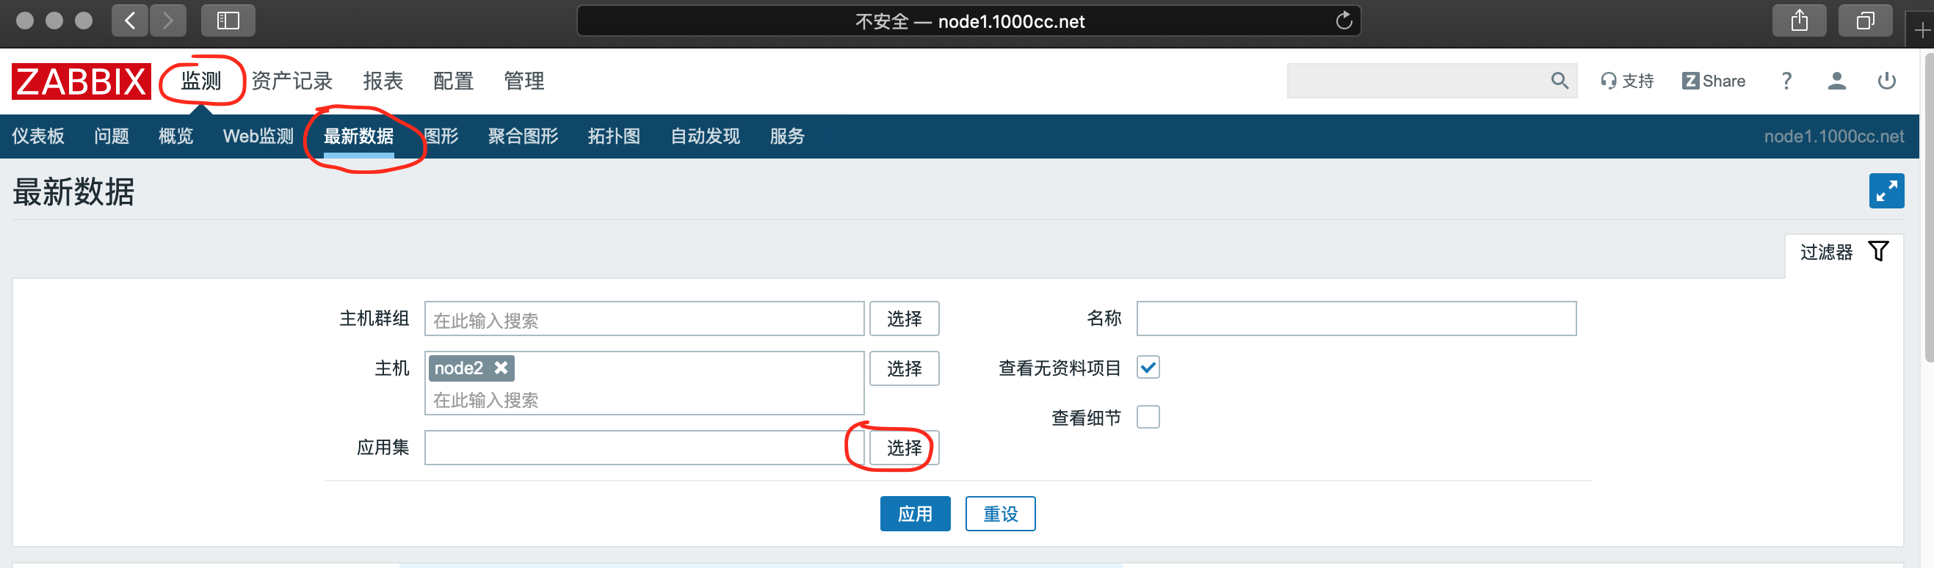Toggle Safari's sidebar button
Viewport: 1934px width, 568px height.
pyautogui.click(x=228, y=21)
